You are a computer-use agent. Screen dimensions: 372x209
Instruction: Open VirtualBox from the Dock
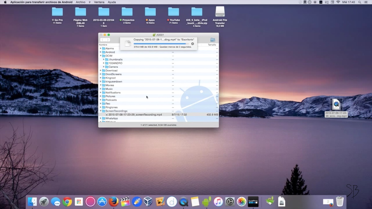[148, 202]
